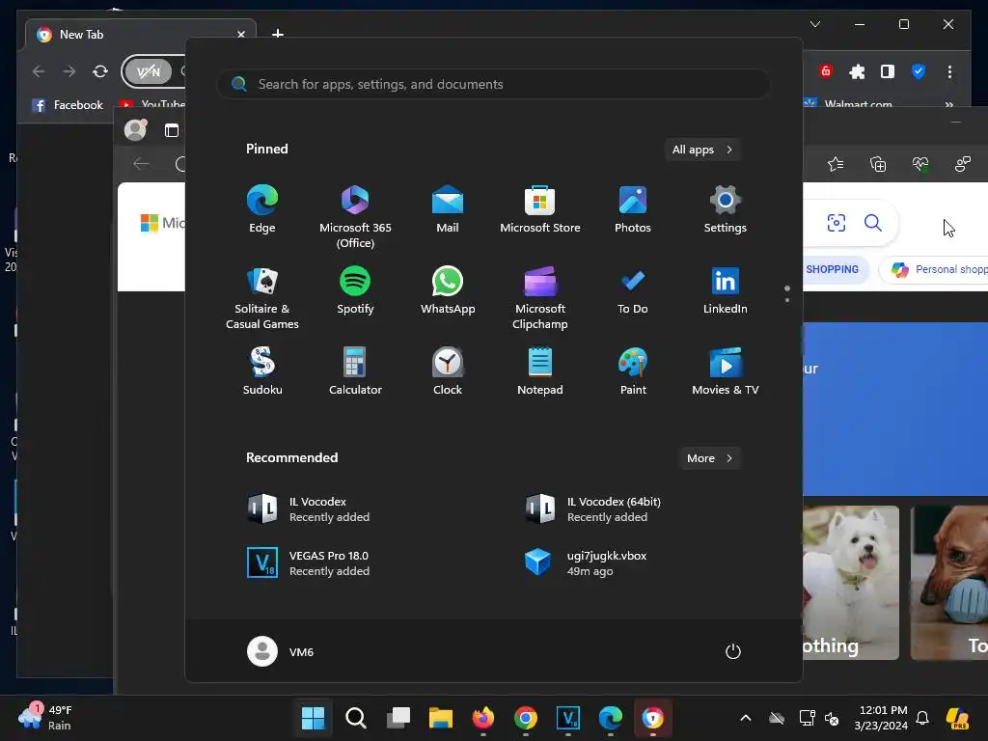This screenshot has height=741, width=988.
Task: Launch Microsoft Clipchamp
Action: (x=540, y=298)
